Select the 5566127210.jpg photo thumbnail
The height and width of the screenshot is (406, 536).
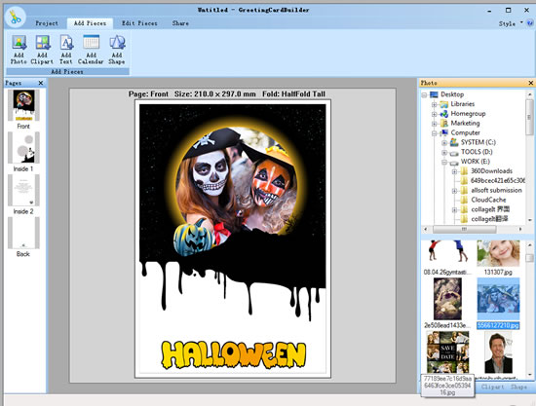(x=498, y=299)
